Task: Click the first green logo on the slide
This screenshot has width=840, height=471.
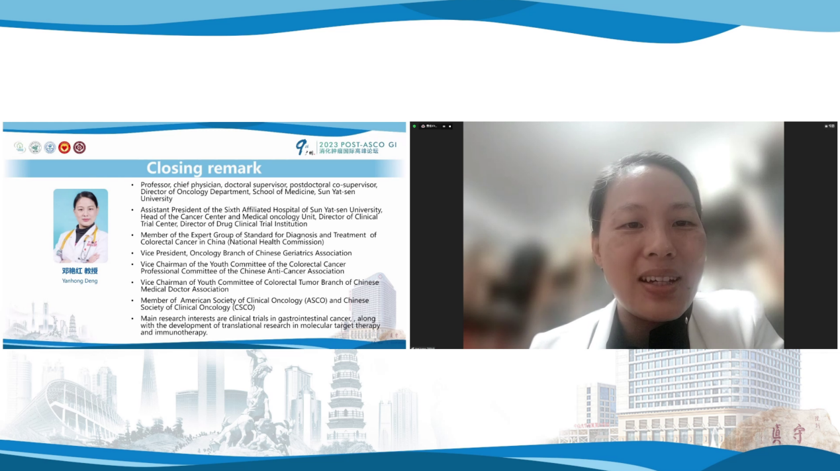Action: 20,147
